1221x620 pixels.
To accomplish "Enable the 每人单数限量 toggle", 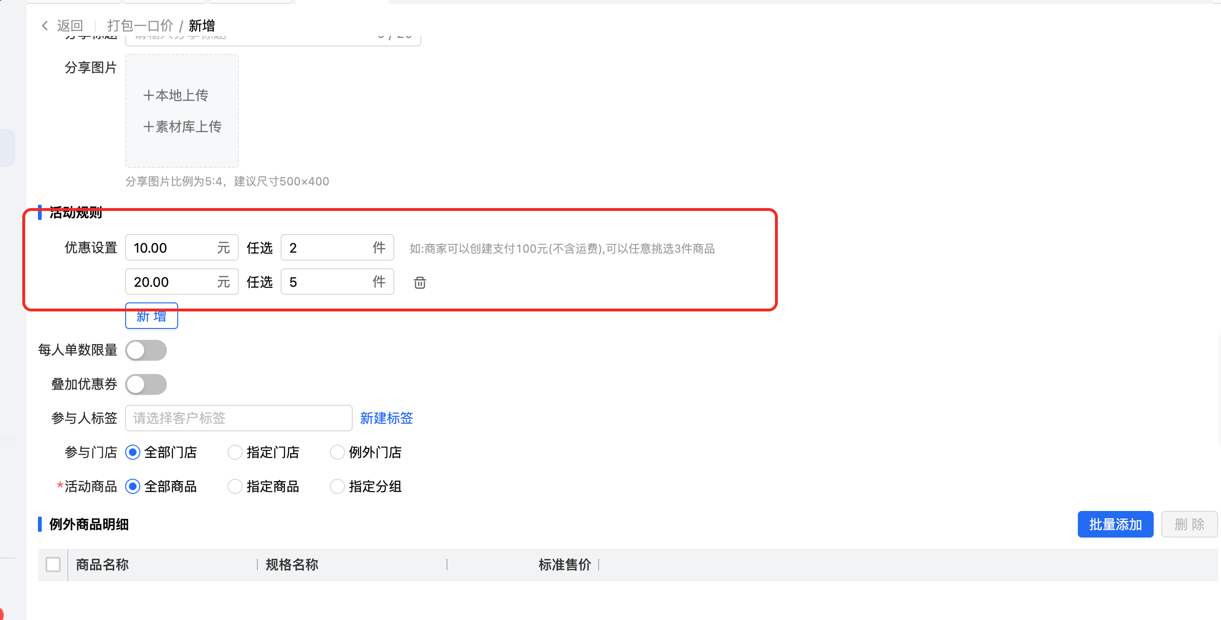I will pyautogui.click(x=146, y=350).
